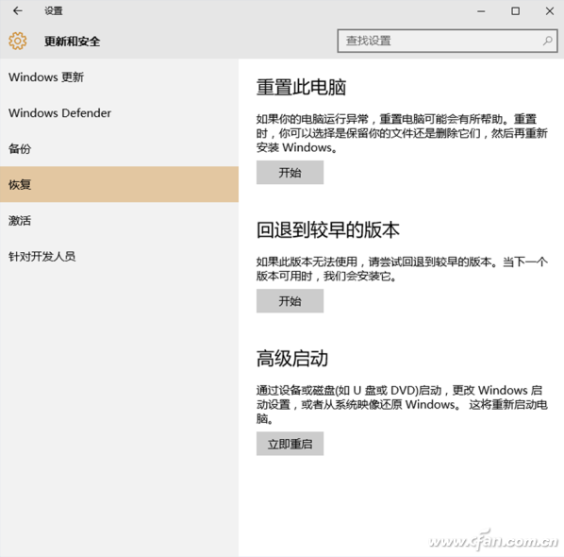The image size is (564, 557).
Task: Close the settings window
Action: [x=549, y=11]
